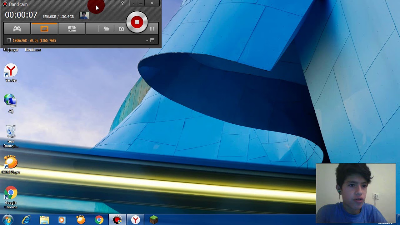The height and width of the screenshot is (225, 400).
Task: Open the Ağ network desktop icon
Action: 11,103
